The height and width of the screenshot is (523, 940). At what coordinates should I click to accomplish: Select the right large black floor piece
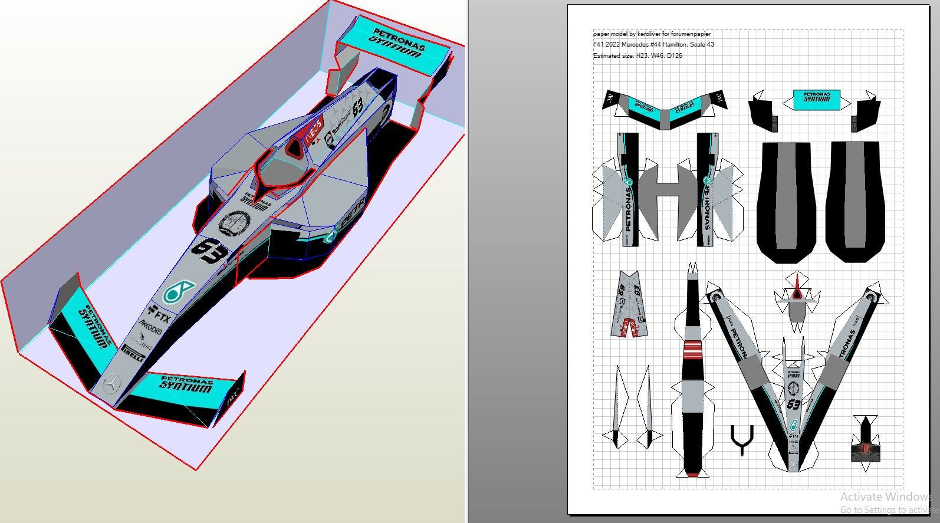click(x=854, y=200)
